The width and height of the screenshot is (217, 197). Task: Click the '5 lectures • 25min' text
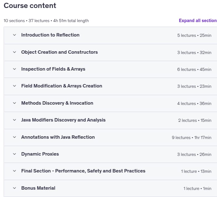(x=194, y=35)
